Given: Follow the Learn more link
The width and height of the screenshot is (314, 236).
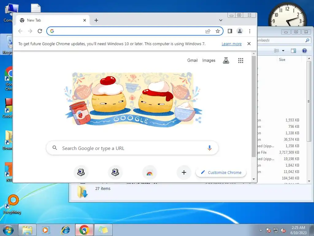Looking at the screenshot, I should coord(232,44).
